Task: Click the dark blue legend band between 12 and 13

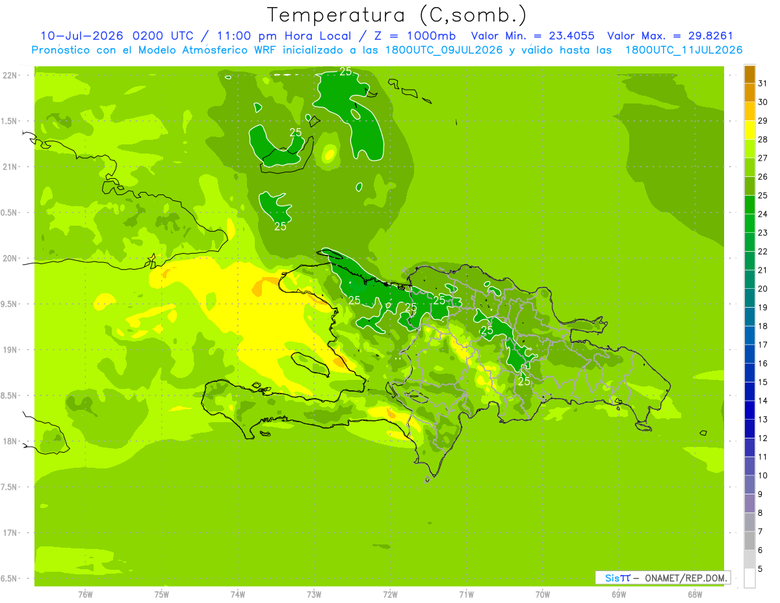Action: pyautogui.click(x=749, y=429)
